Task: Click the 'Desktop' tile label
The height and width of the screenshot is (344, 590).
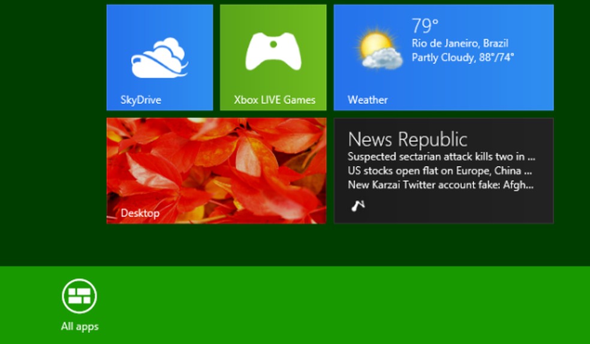Action: click(140, 213)
